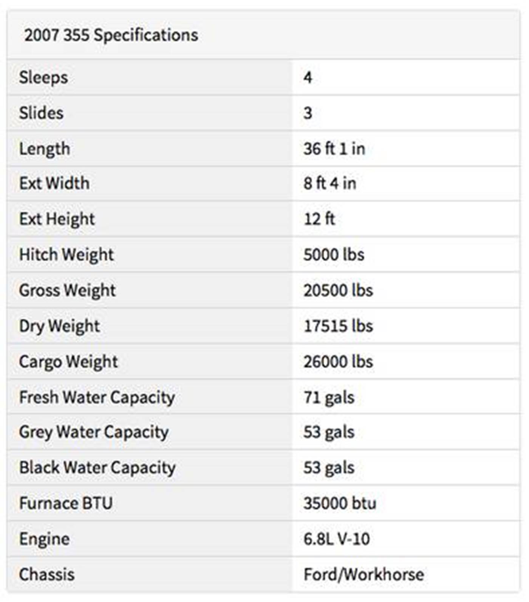Click the Grey Water Capacity label
The height and width of the screenshot is (602, 529).
[x=94, y=432]
